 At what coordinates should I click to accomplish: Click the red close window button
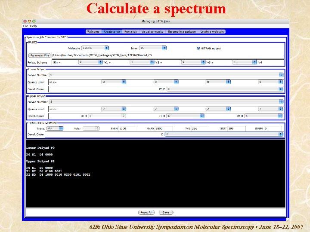(x=25, y=21)
